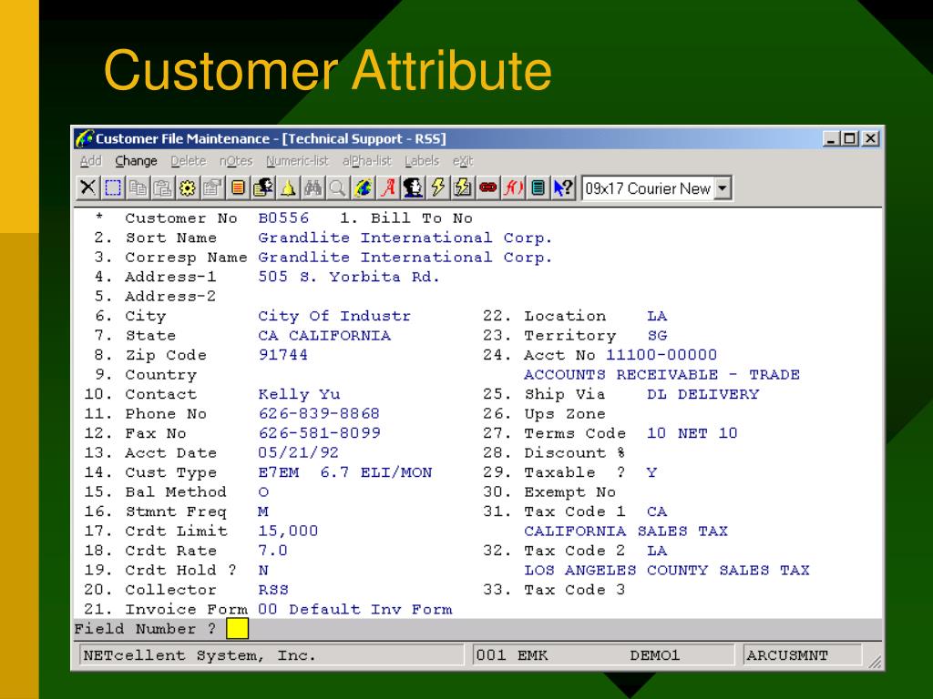This screenshot has width=933, height=699.
Task: Click the window resize grip in the status bar
Action: click(875, 662)
